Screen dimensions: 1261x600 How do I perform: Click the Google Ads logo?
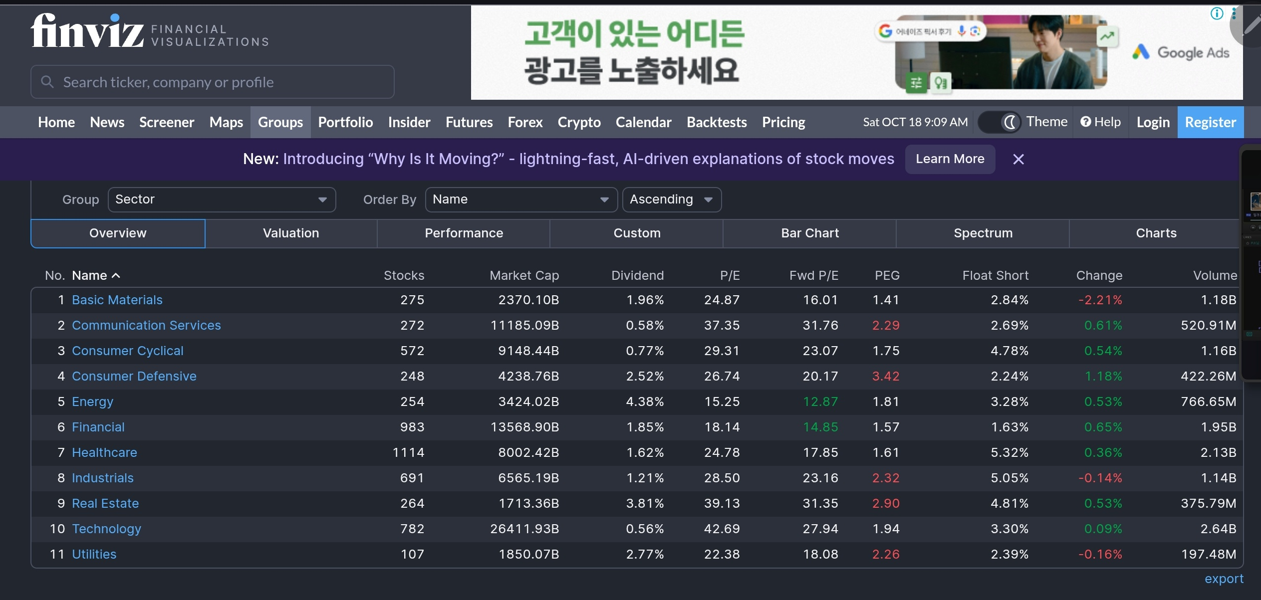(1180, 52)
